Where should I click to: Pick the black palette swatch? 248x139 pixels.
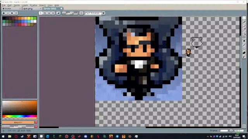tap(4, 18)
